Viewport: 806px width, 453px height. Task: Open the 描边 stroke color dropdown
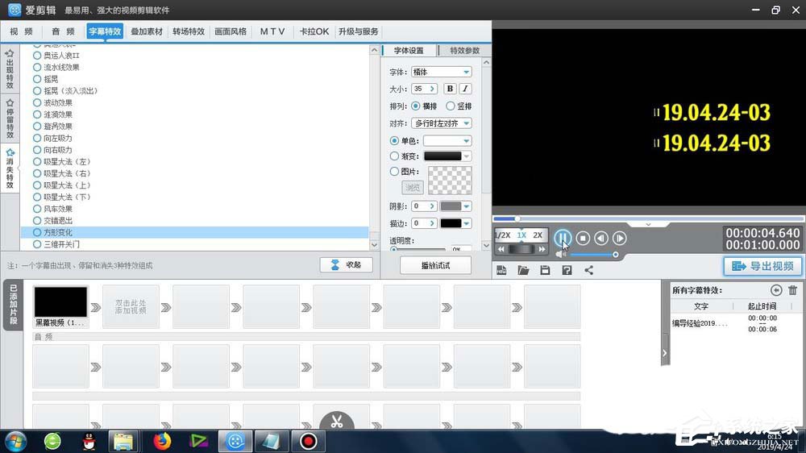[x=455, y=223]
